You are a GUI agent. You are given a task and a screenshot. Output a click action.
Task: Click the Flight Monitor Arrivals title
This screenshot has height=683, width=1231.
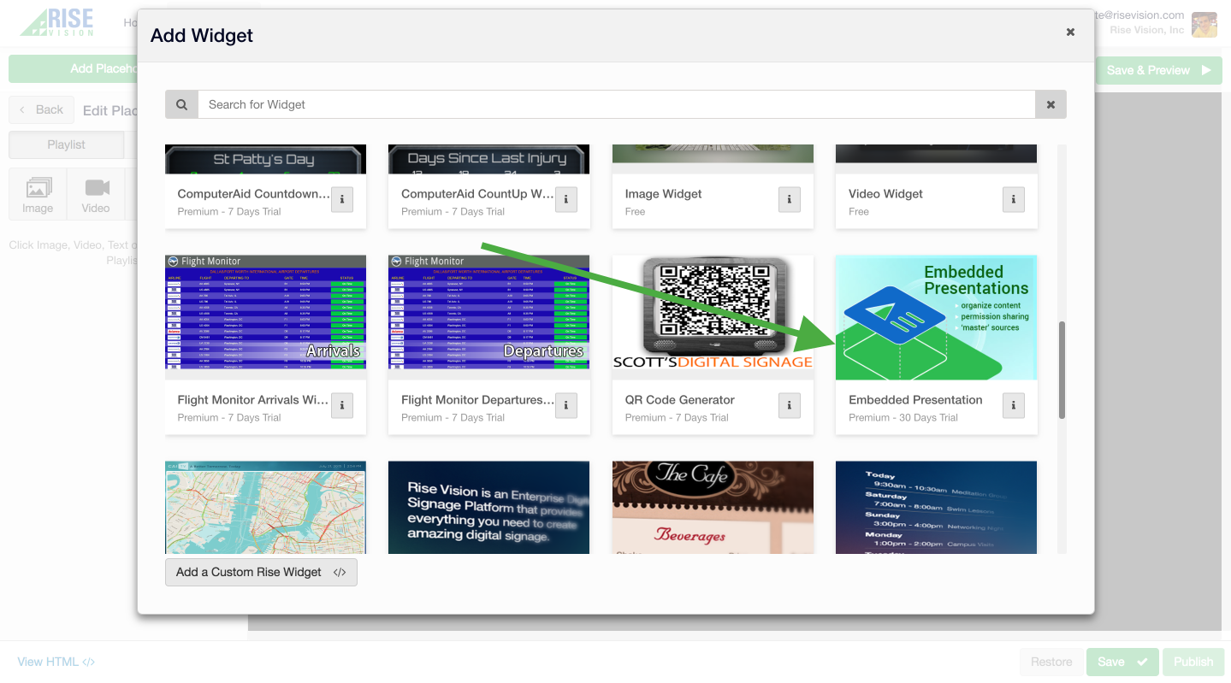click(x=253, y=400)
